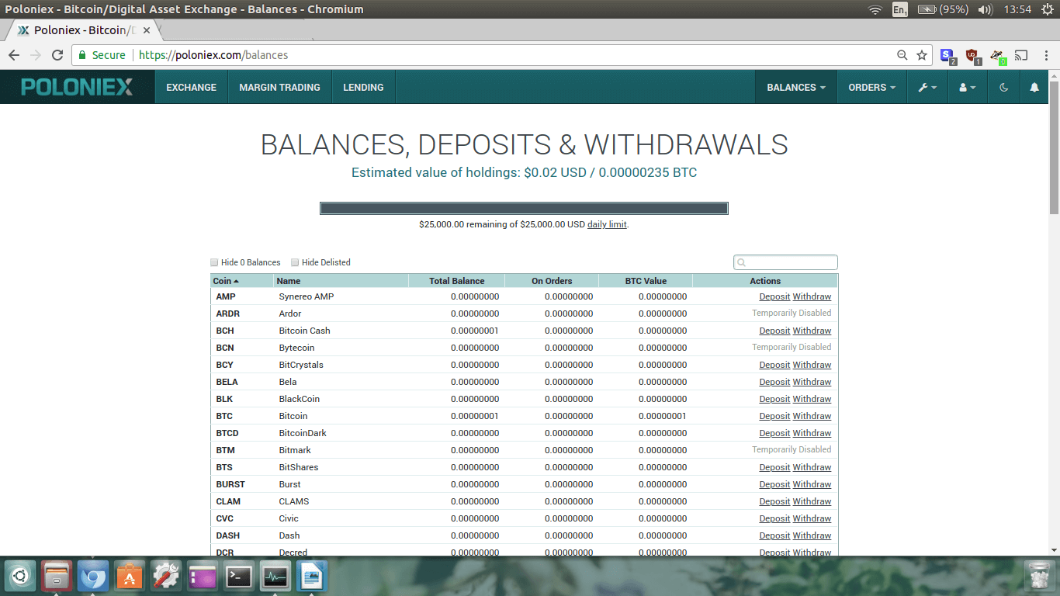
Task: Open the Terminal dock icon
Action: tap(239, 577)
